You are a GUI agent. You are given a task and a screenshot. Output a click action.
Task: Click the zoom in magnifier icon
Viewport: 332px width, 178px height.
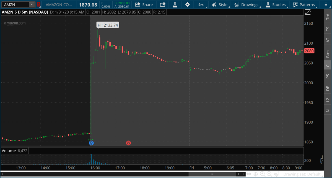[x=263, y=174]
